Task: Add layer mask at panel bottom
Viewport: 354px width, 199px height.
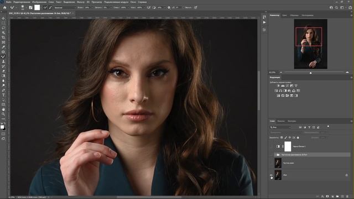Action: pos(327,197)
